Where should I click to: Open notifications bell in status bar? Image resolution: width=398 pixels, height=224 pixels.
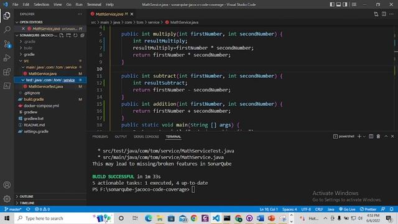pos(392,209)
